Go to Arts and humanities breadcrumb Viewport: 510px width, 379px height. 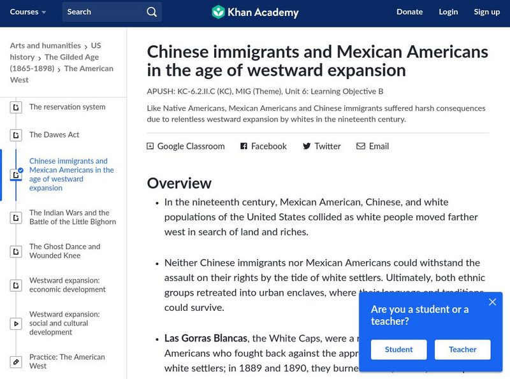pyautogui.click(x=45, y=46)
